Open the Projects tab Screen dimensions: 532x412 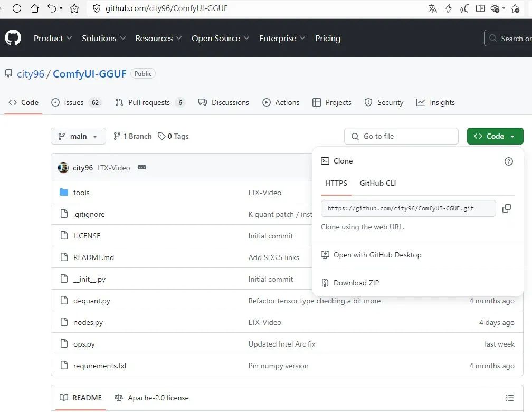tap(332, 102)
